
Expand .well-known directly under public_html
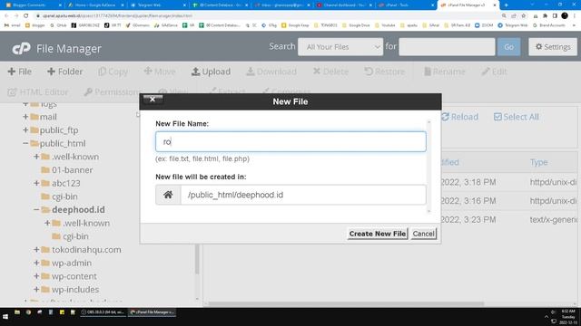(36, 157)
